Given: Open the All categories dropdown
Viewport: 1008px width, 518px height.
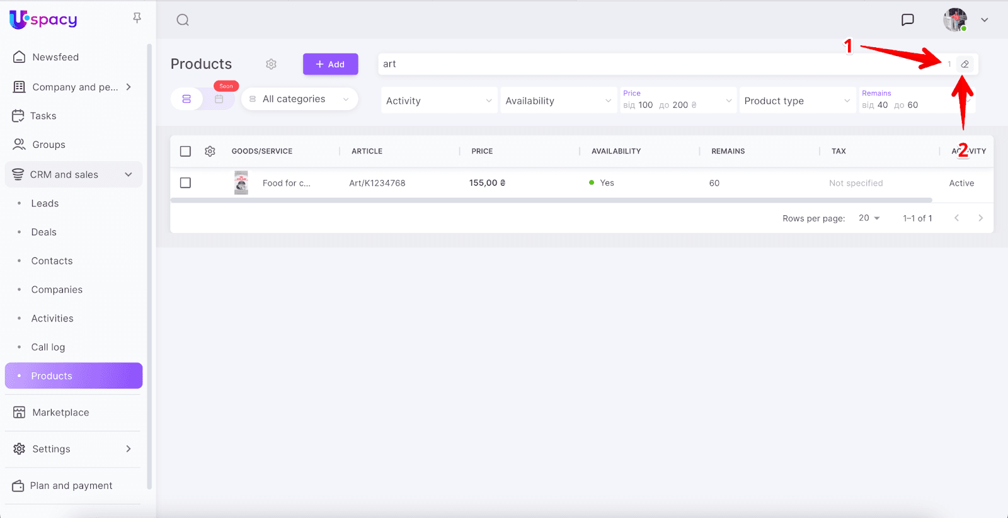Looking at the screenshot, I should coord(300,99).
